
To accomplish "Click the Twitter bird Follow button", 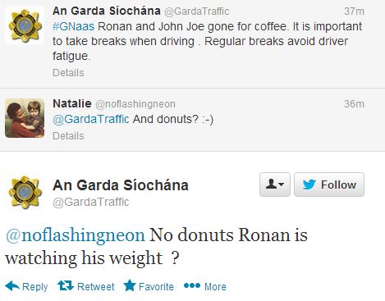I will (x=329, y=185).
